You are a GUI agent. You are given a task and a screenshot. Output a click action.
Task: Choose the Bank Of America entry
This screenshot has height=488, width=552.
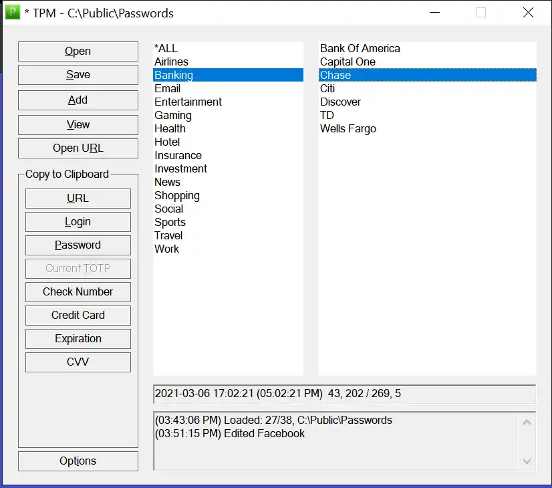(428, 48)
